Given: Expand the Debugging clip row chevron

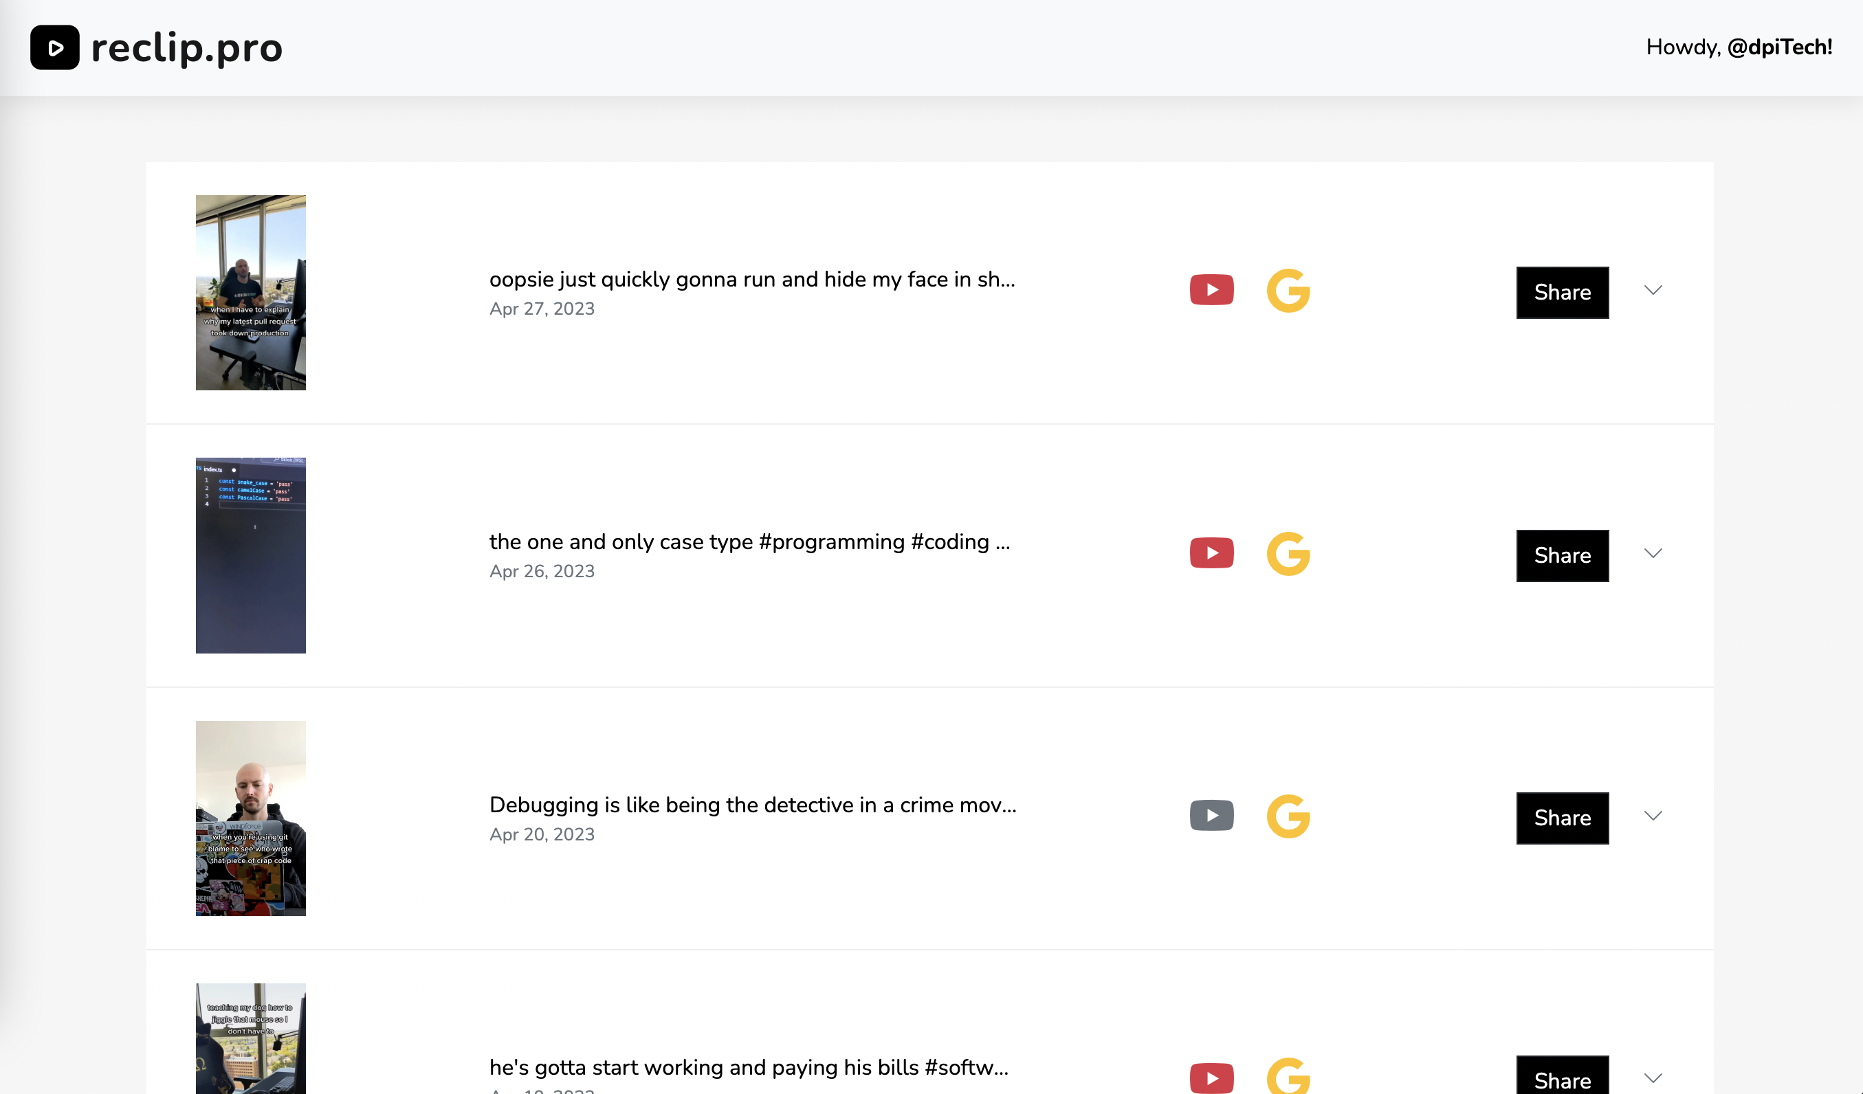Looking at the screenshot, I should click(1653, 816).
